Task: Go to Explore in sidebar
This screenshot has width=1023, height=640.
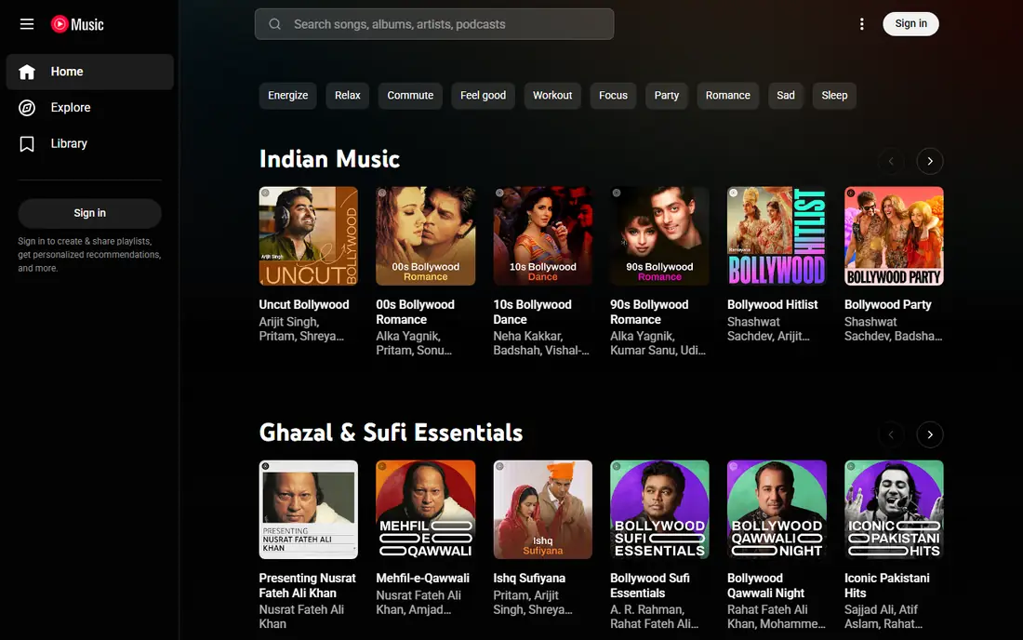Action: coord(90,108)
